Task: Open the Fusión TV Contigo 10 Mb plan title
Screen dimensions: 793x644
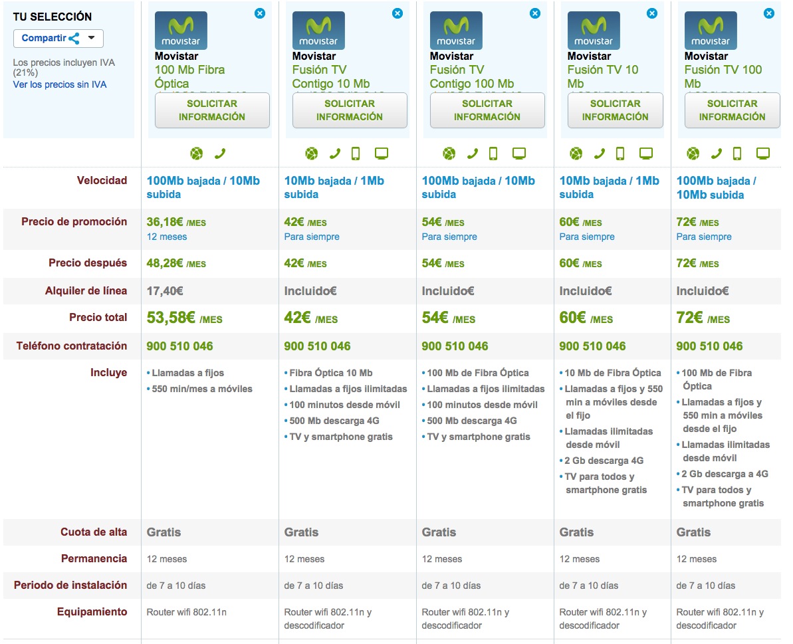Action: click(330, 76)
